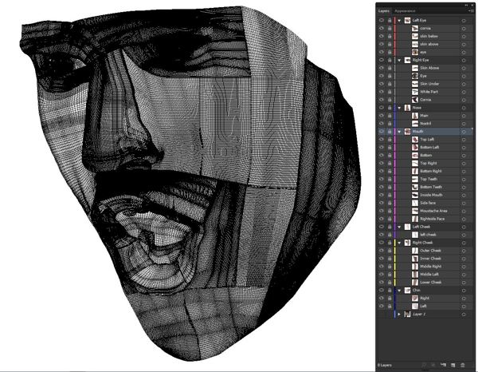Collapse the Nose layer group
This screenshot has height=372, width=478.
pos(399,108)
